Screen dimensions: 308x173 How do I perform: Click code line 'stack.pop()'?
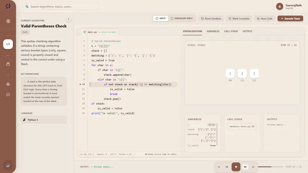[112, 99]
